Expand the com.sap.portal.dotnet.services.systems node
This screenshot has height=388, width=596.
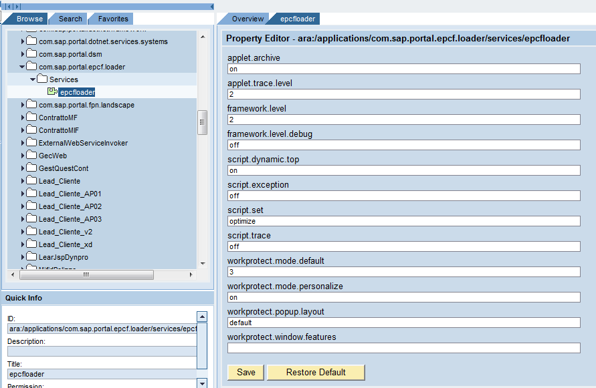click(23, 41)
